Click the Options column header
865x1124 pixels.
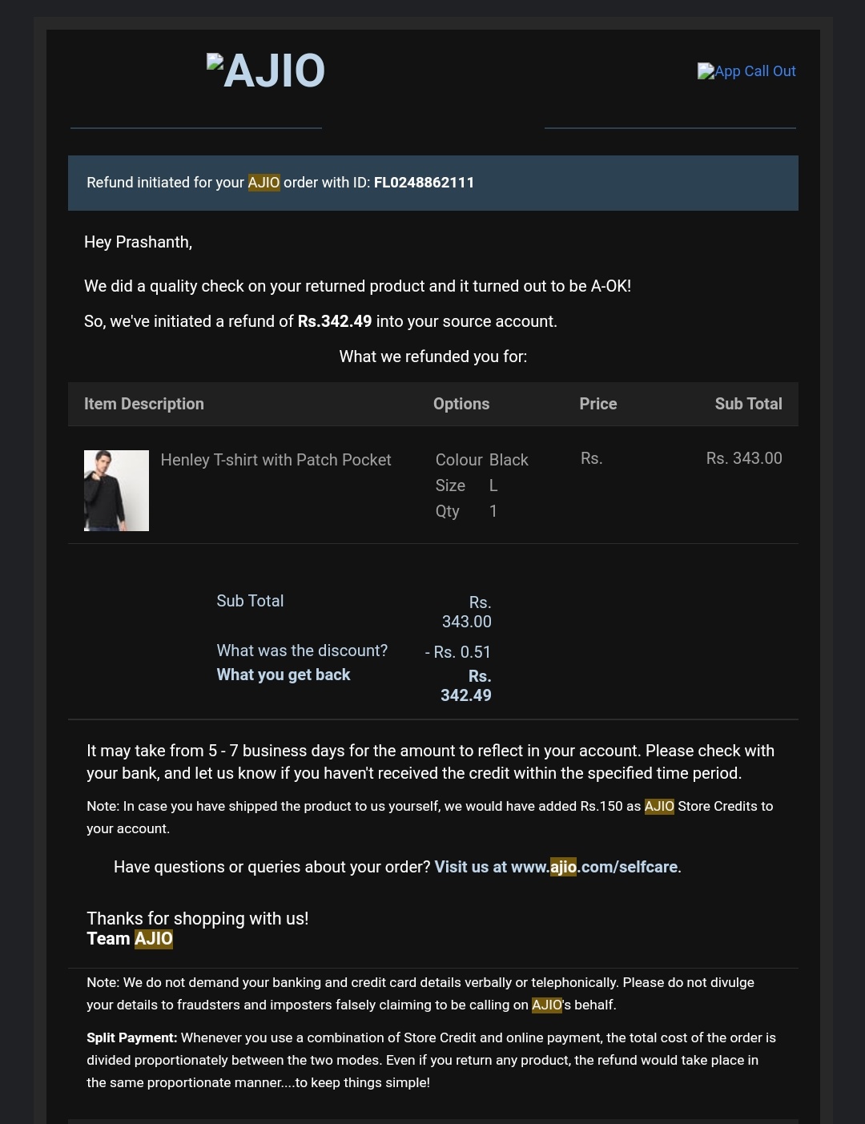coord(461,404)
